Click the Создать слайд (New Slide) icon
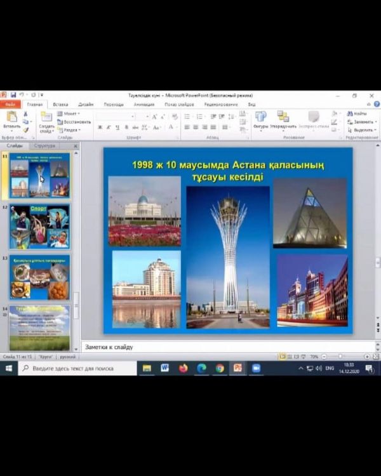The width and height of the screenshot is (381, 476). (x=46, y=118)
